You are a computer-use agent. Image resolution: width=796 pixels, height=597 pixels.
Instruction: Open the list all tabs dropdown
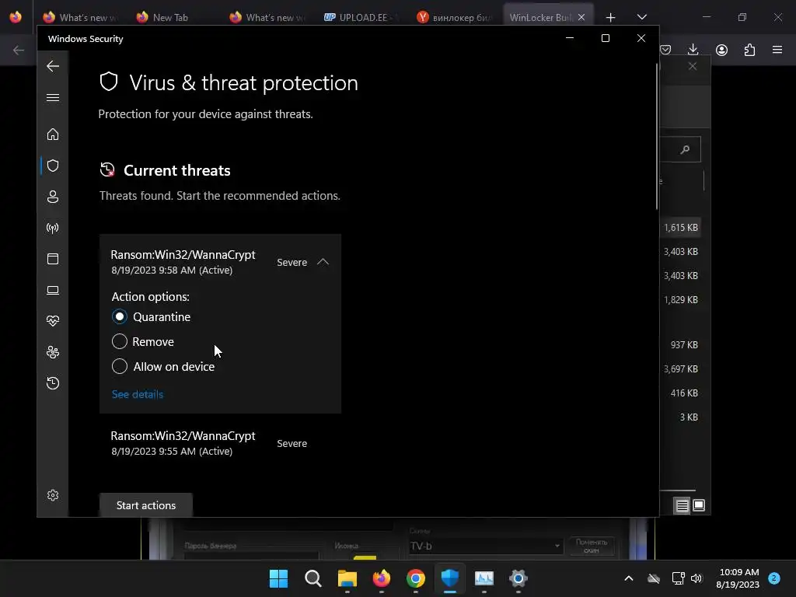(x=641, y=17)
